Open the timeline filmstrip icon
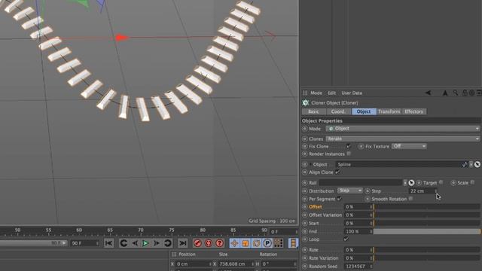 coord(293,243)
